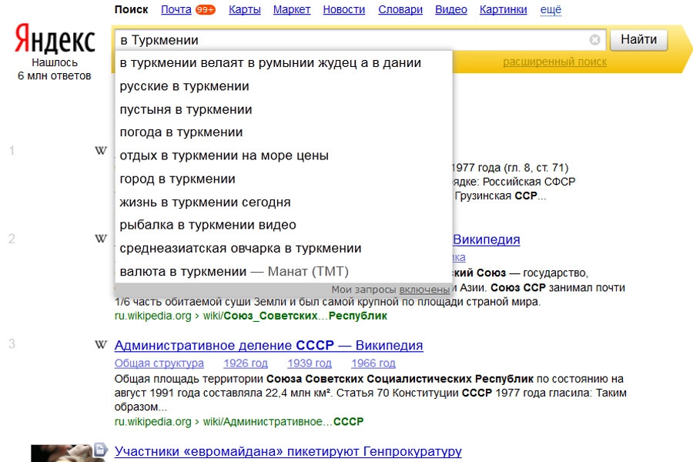
Task: Click the Wikipedia icon beside the second result
Action: [x=100, y=239]
